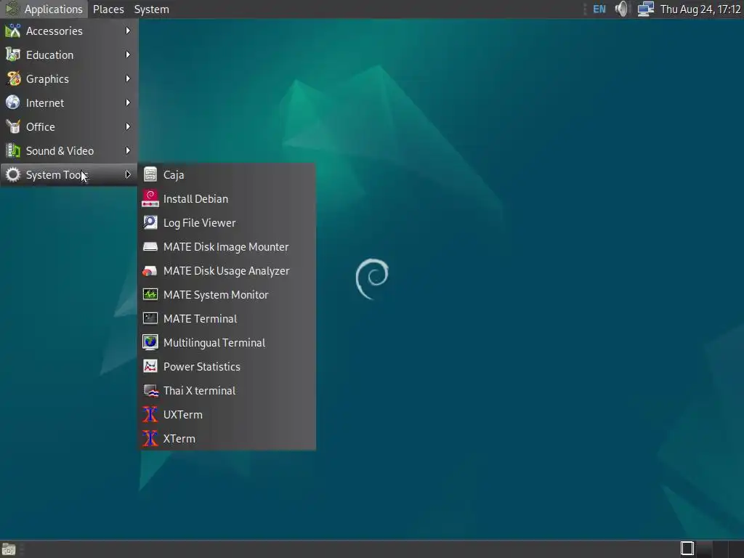Click the "Install Debian" label
Viewport: 744px width, 558px height.
pyautogui.click(x=195, y=199)
